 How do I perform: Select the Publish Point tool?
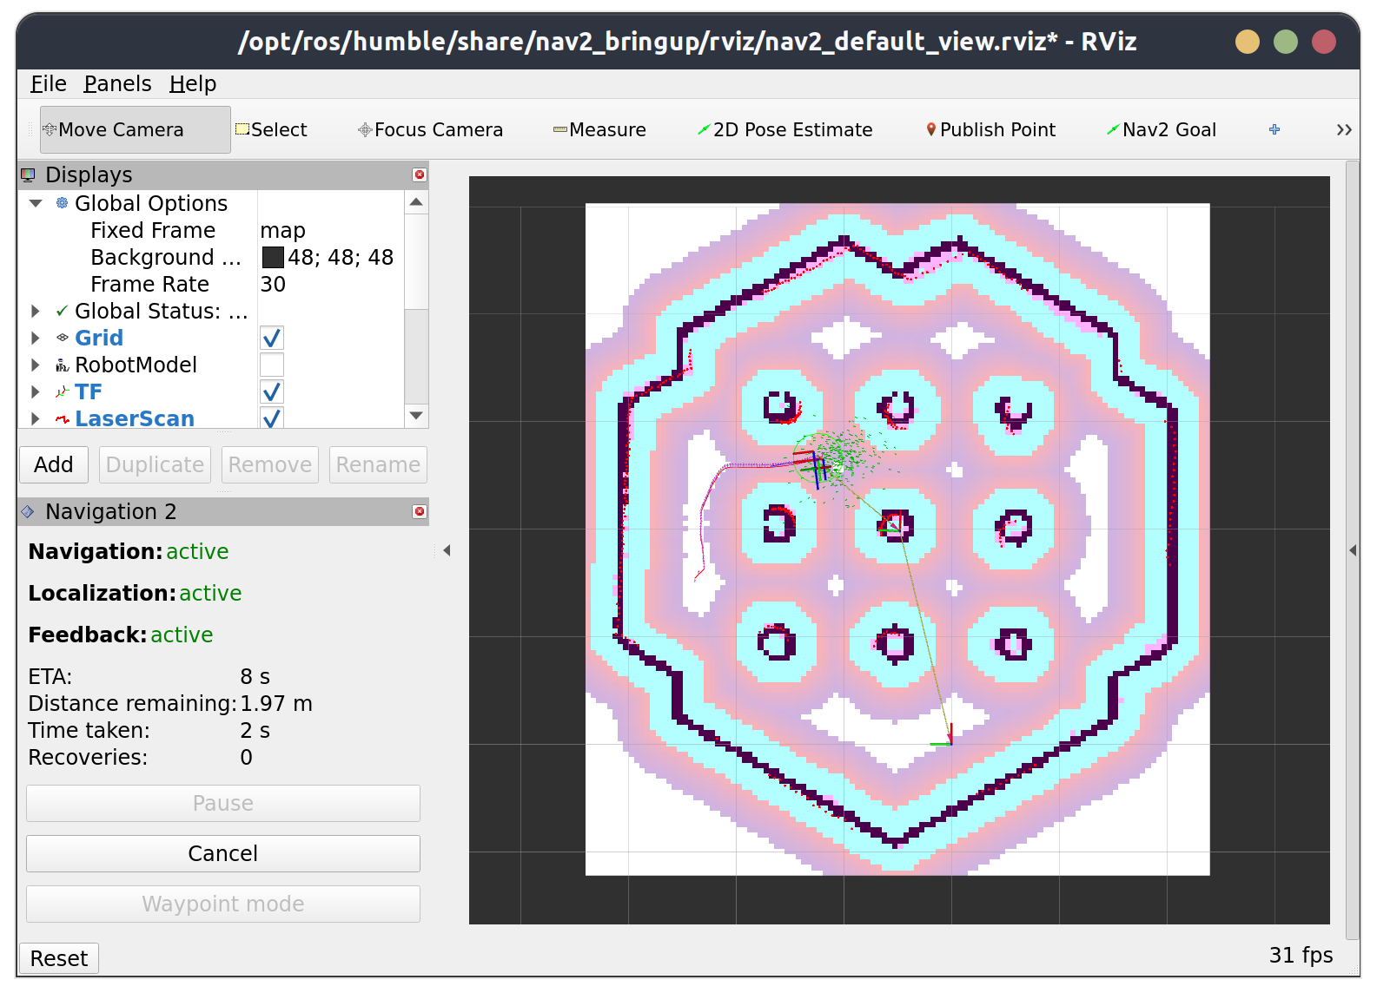click(990, 130)
